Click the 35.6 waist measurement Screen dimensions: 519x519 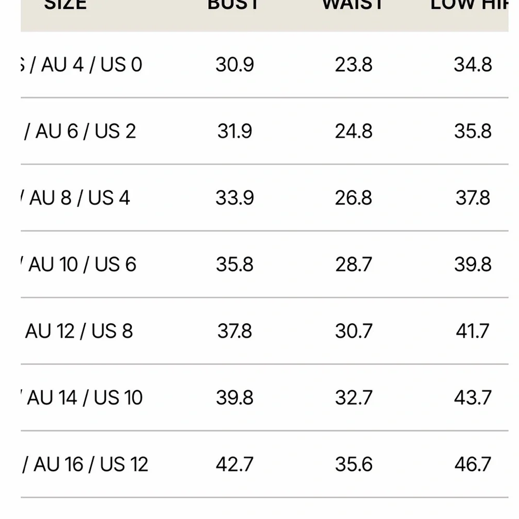353,464
